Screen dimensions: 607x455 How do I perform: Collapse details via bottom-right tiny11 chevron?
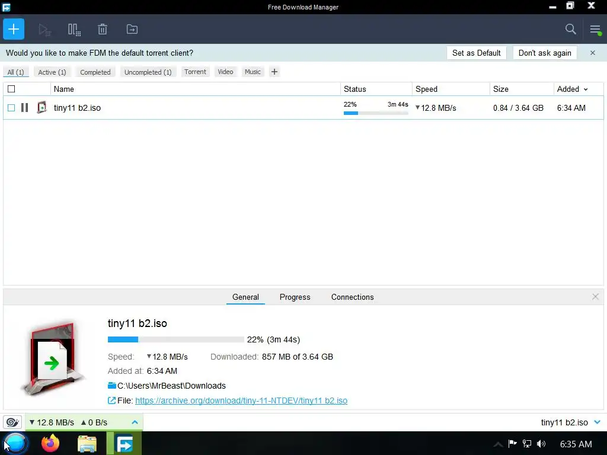[598, 422]
